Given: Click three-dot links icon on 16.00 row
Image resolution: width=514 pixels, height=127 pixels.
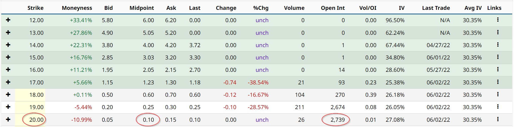Looking at the screenshot, I should click(x=498, y=69).
